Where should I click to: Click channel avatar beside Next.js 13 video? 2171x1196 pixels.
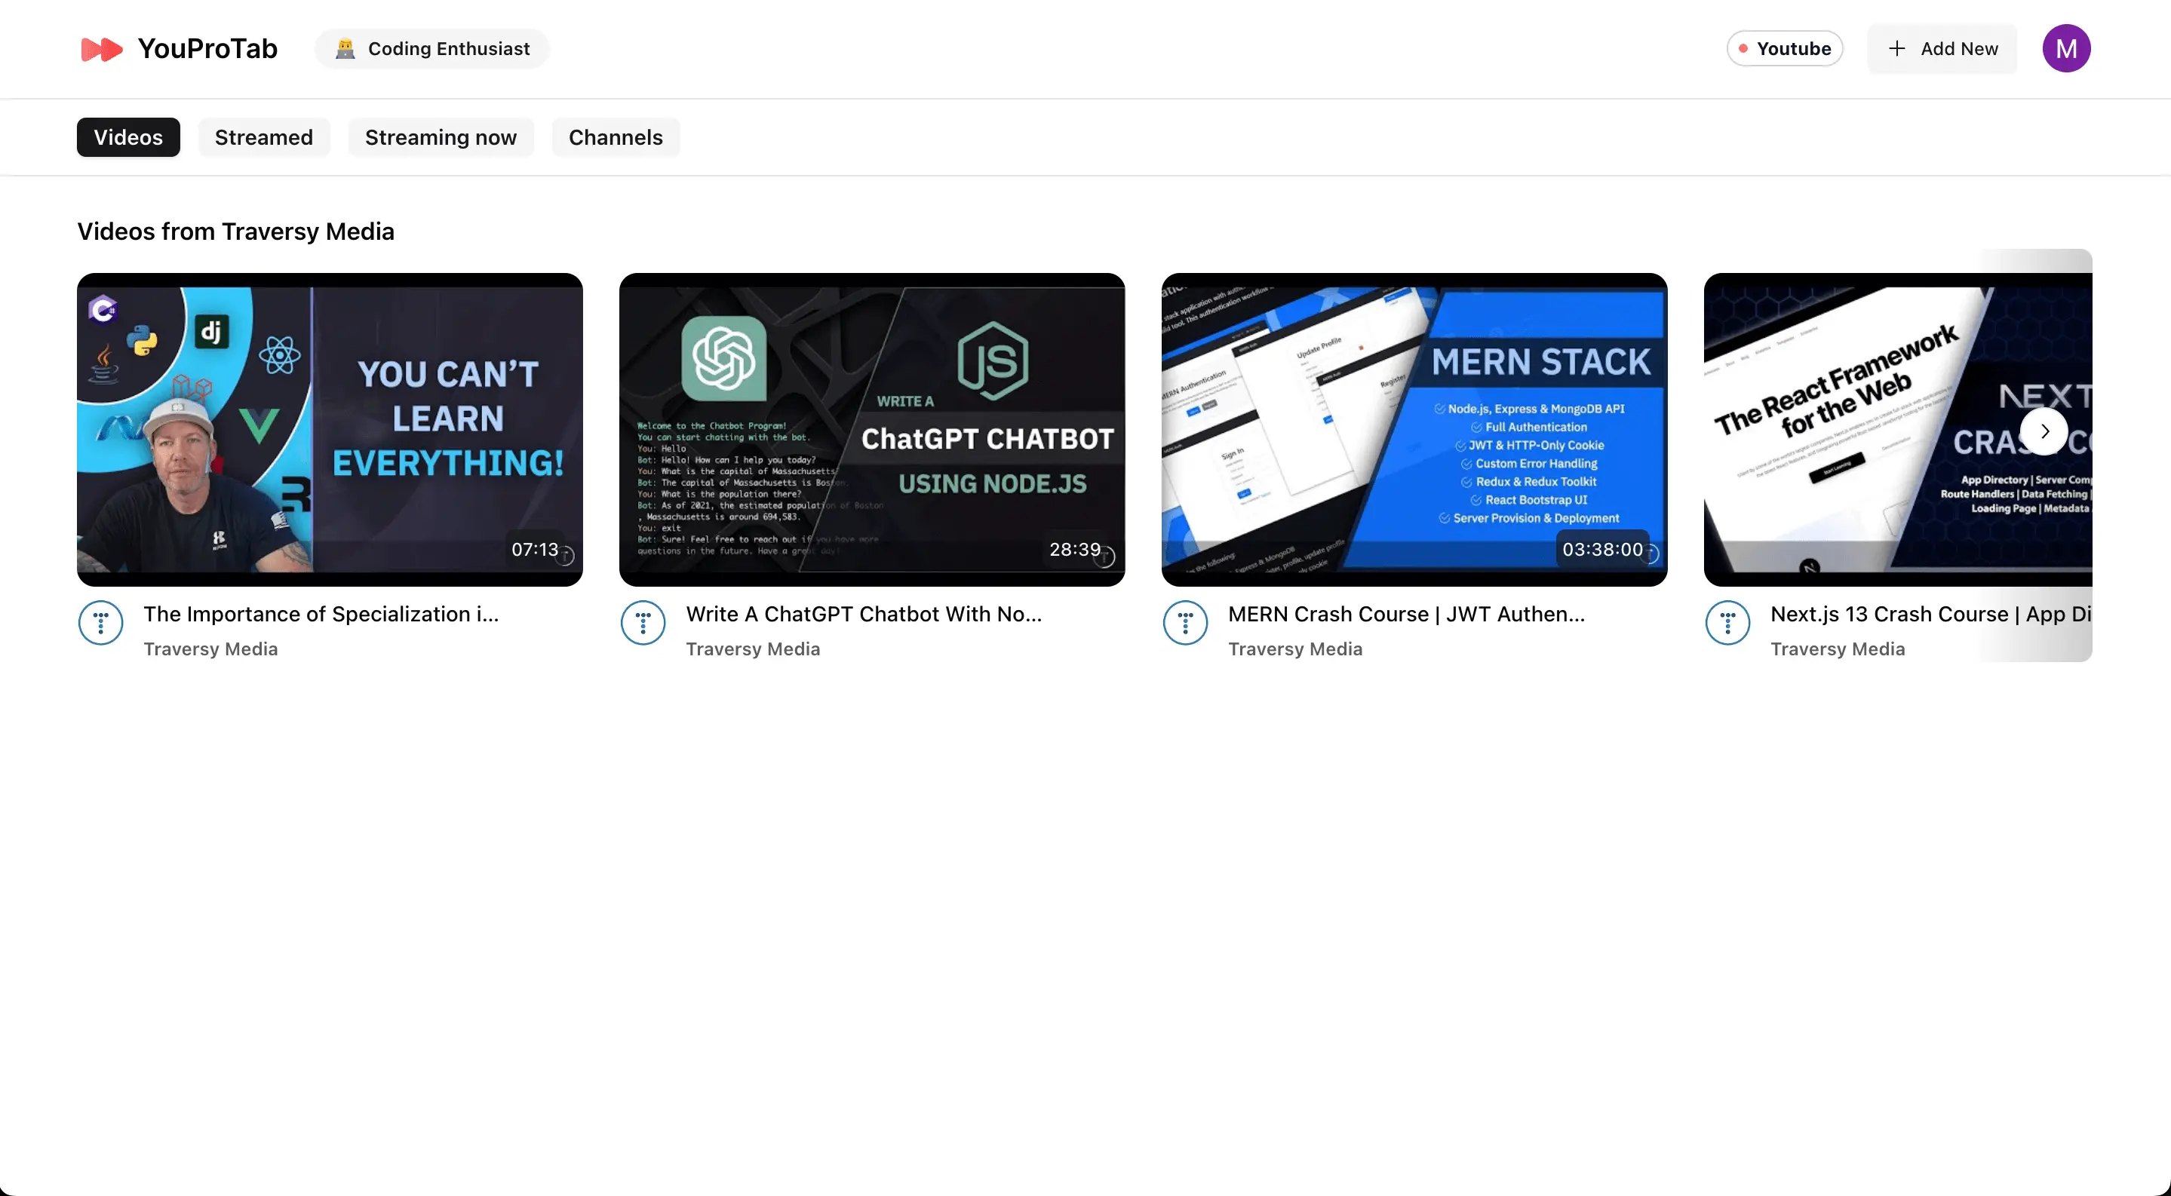(1727, 624)
